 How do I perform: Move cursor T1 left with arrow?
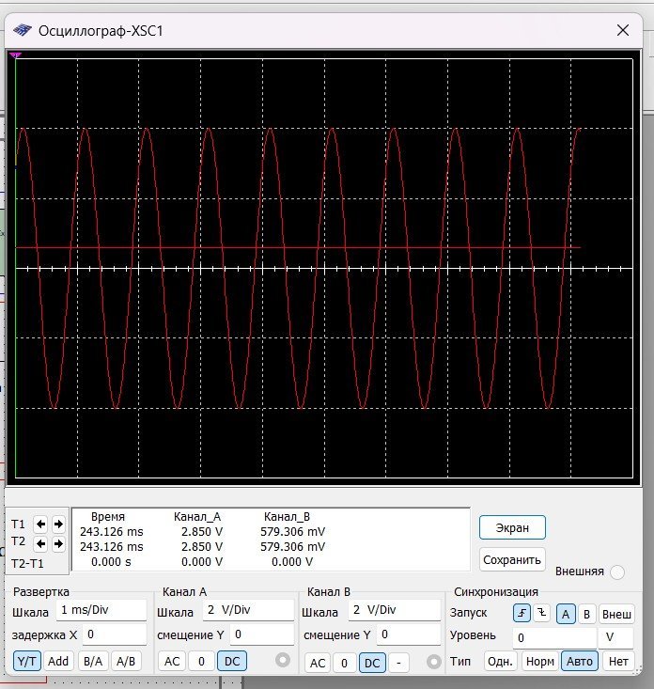[40, 524]
